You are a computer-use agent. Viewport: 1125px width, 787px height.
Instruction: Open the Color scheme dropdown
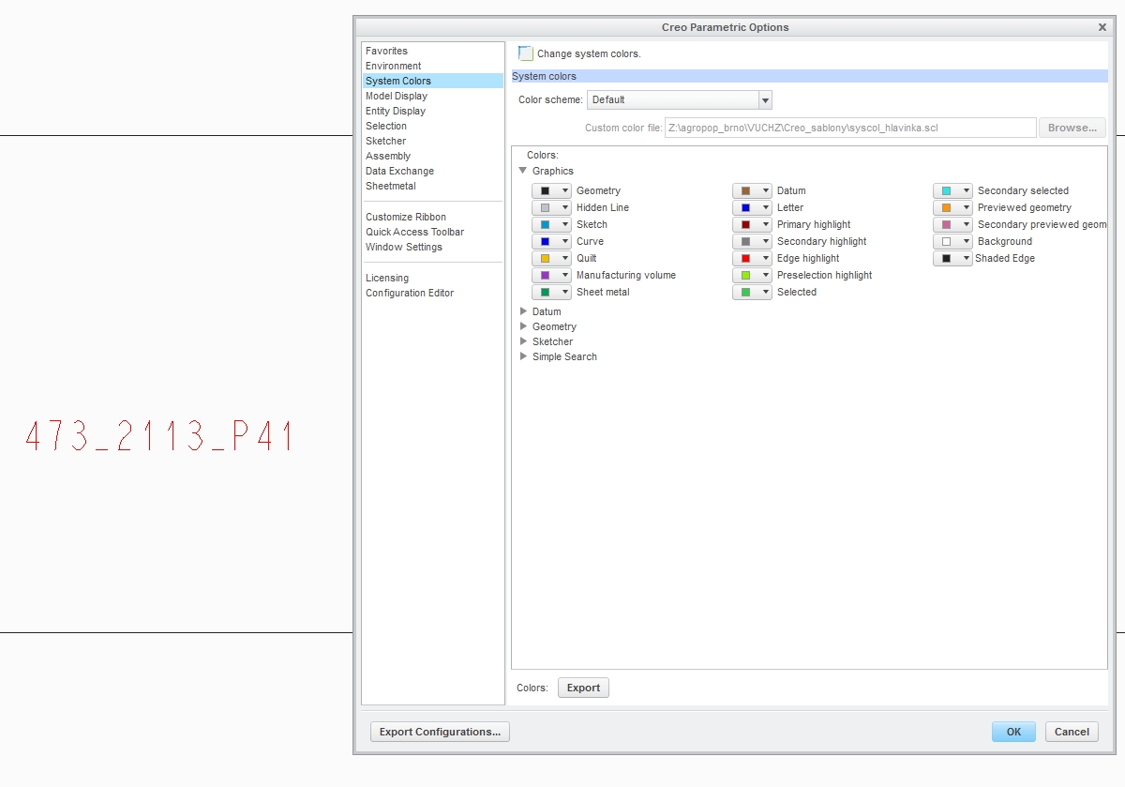pos(680,99)
